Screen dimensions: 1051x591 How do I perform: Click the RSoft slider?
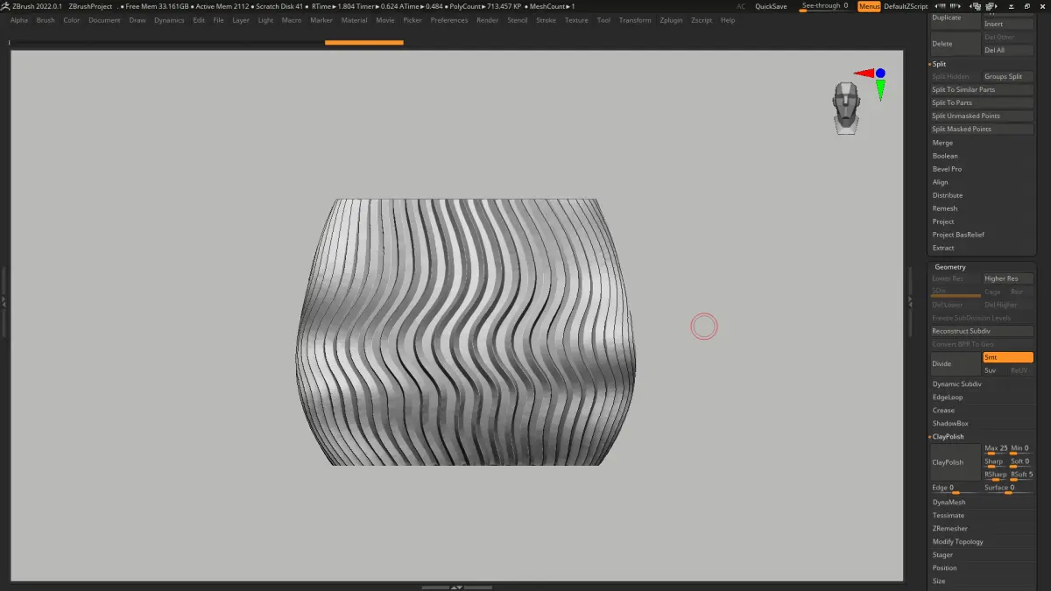pyautogui.click(x=1021, y=475)
